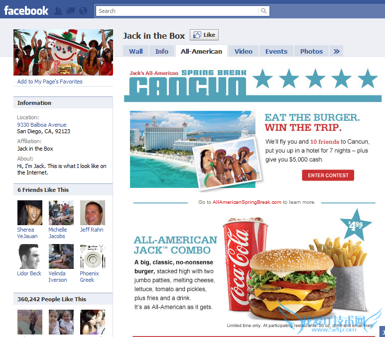This screenshot has height=337, width=385.
Task: Open Jeff Rahn's profile photo
Action: 93,213
